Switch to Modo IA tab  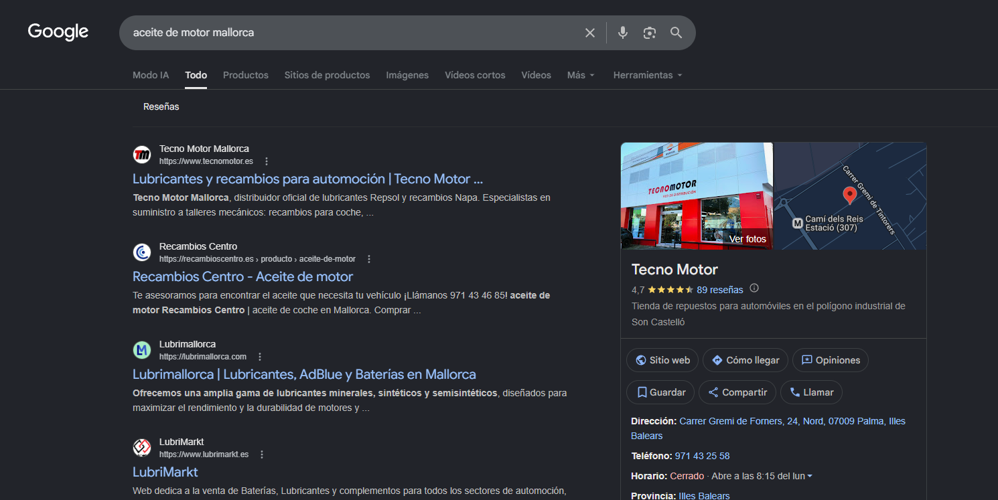click(x=151, y=75)
